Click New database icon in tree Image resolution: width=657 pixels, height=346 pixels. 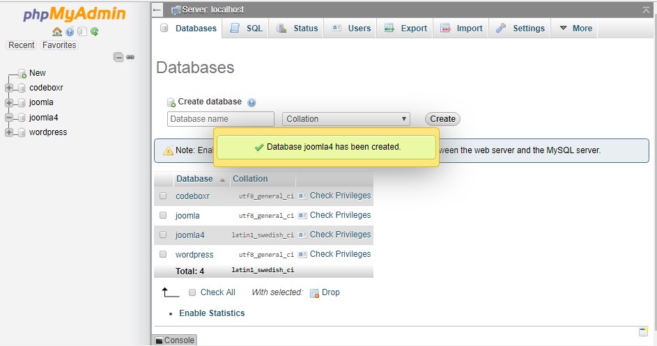coord(22,74)
